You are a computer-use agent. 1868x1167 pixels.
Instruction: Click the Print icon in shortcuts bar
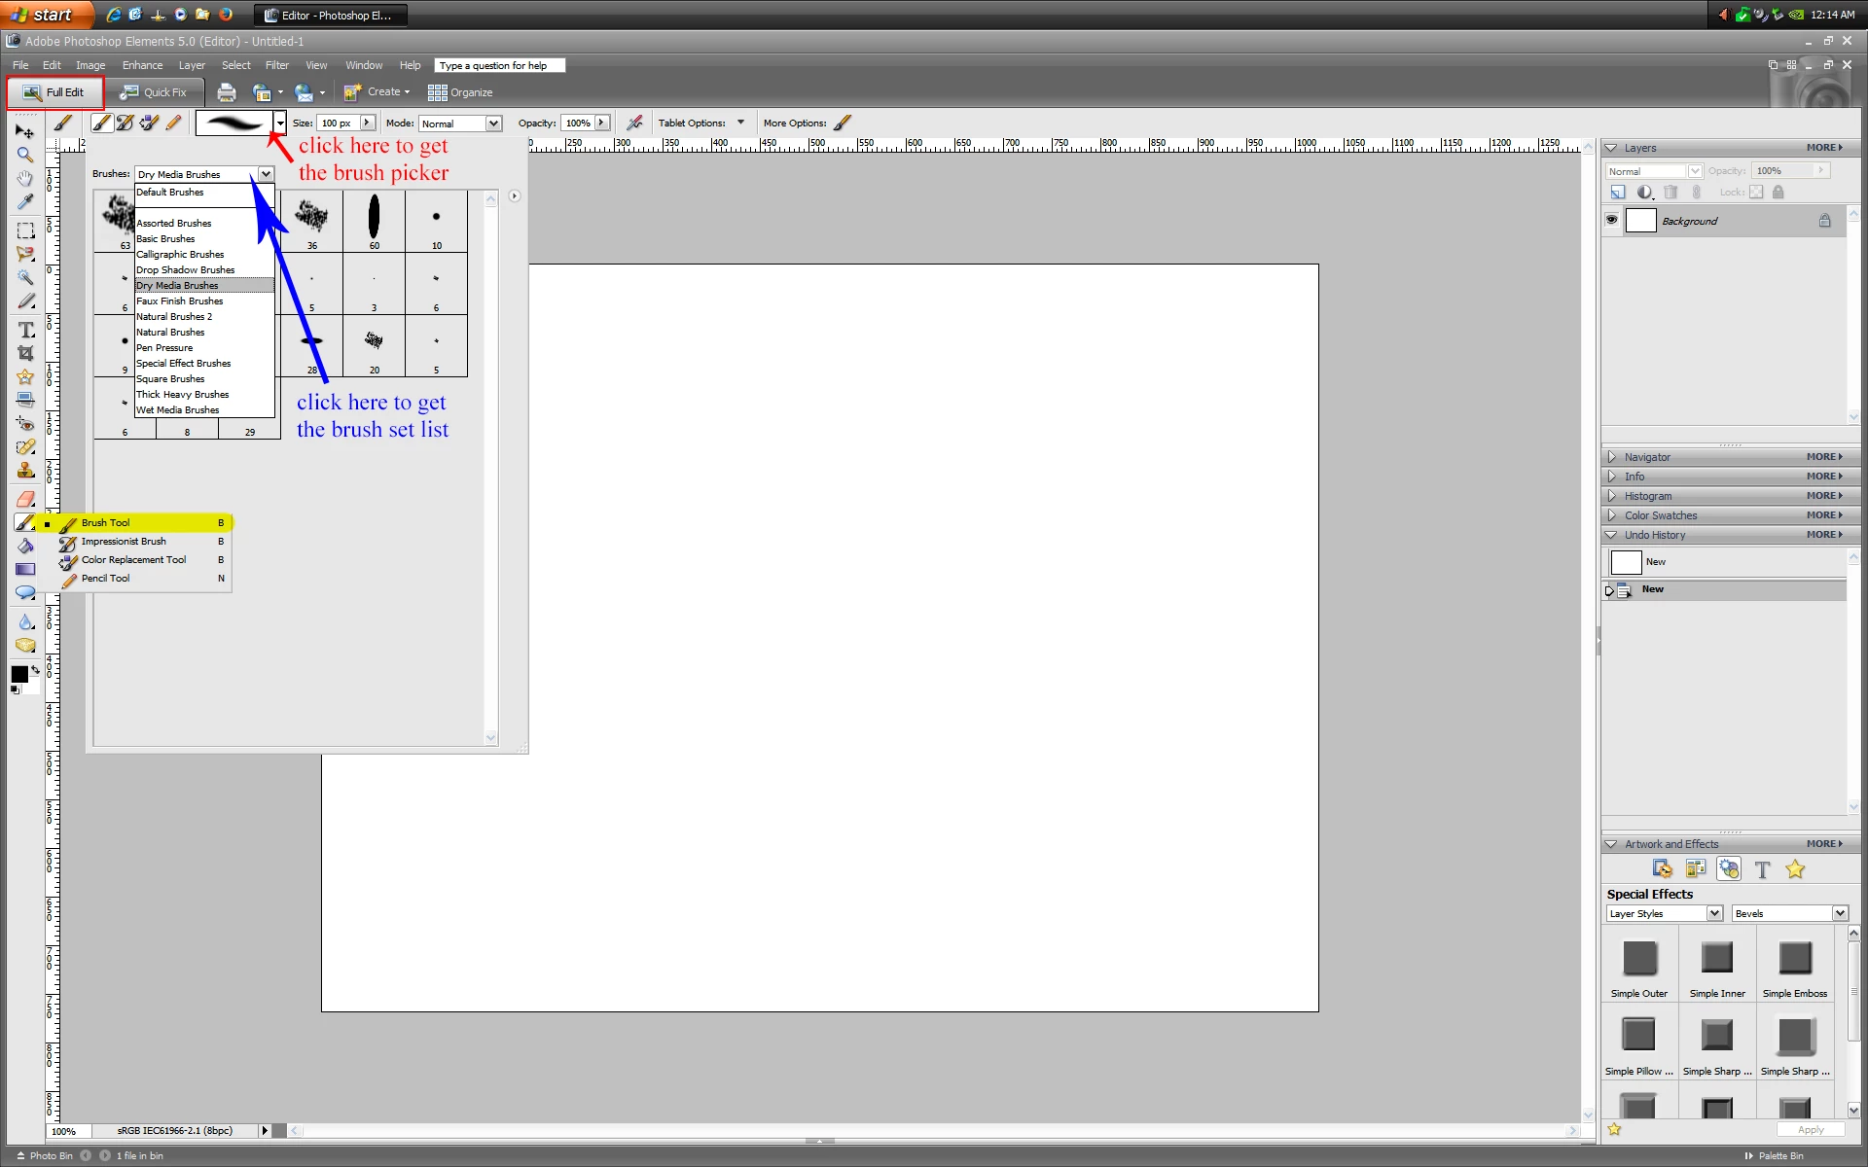[x=227, y=92]
